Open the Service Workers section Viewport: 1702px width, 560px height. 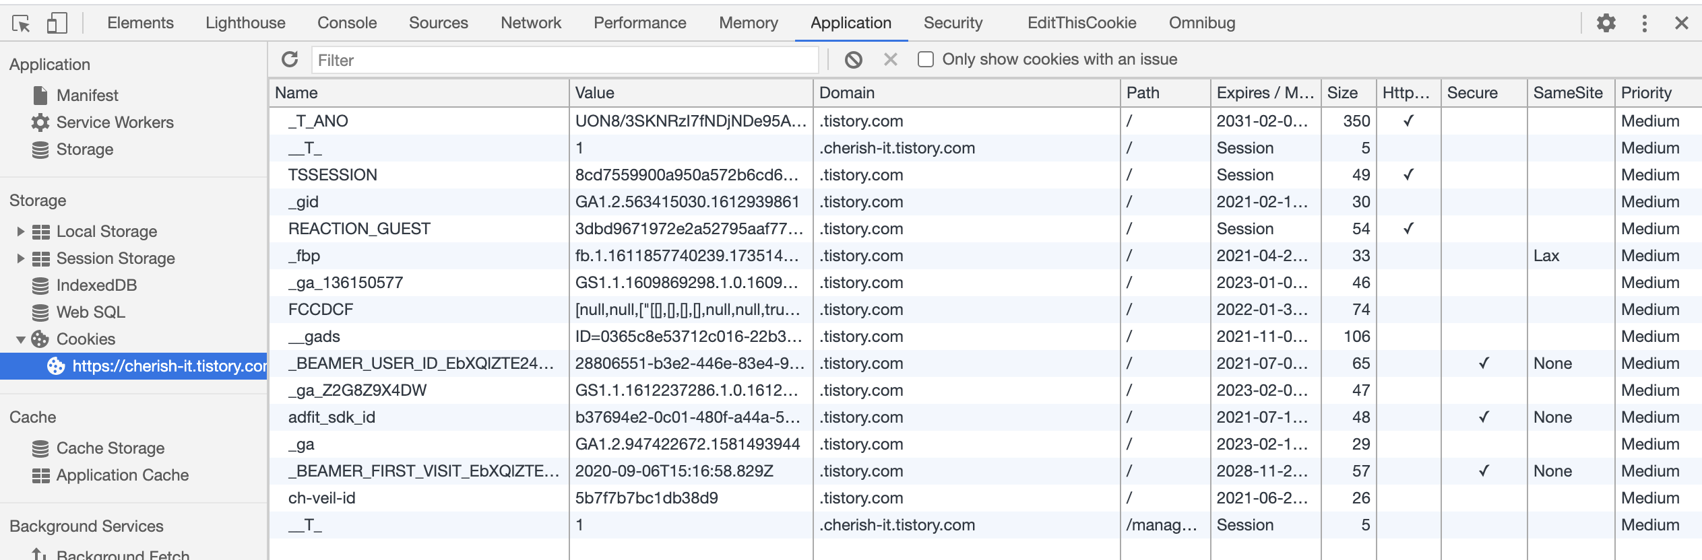point(115,123)
